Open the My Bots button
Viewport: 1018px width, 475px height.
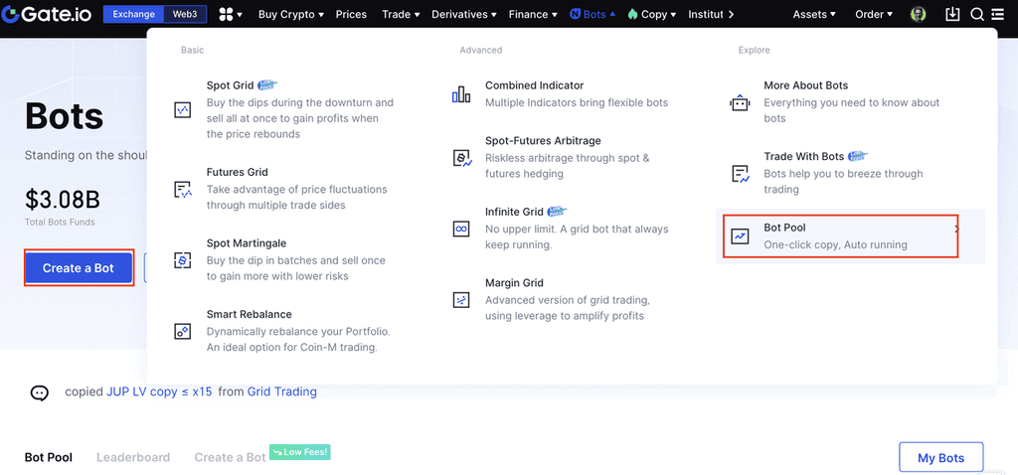pyautogui.click(x=940, y=458)
